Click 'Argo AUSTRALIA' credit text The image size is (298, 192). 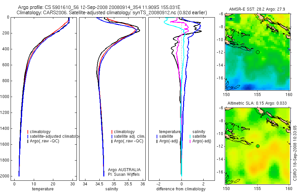tap(124, 169)
